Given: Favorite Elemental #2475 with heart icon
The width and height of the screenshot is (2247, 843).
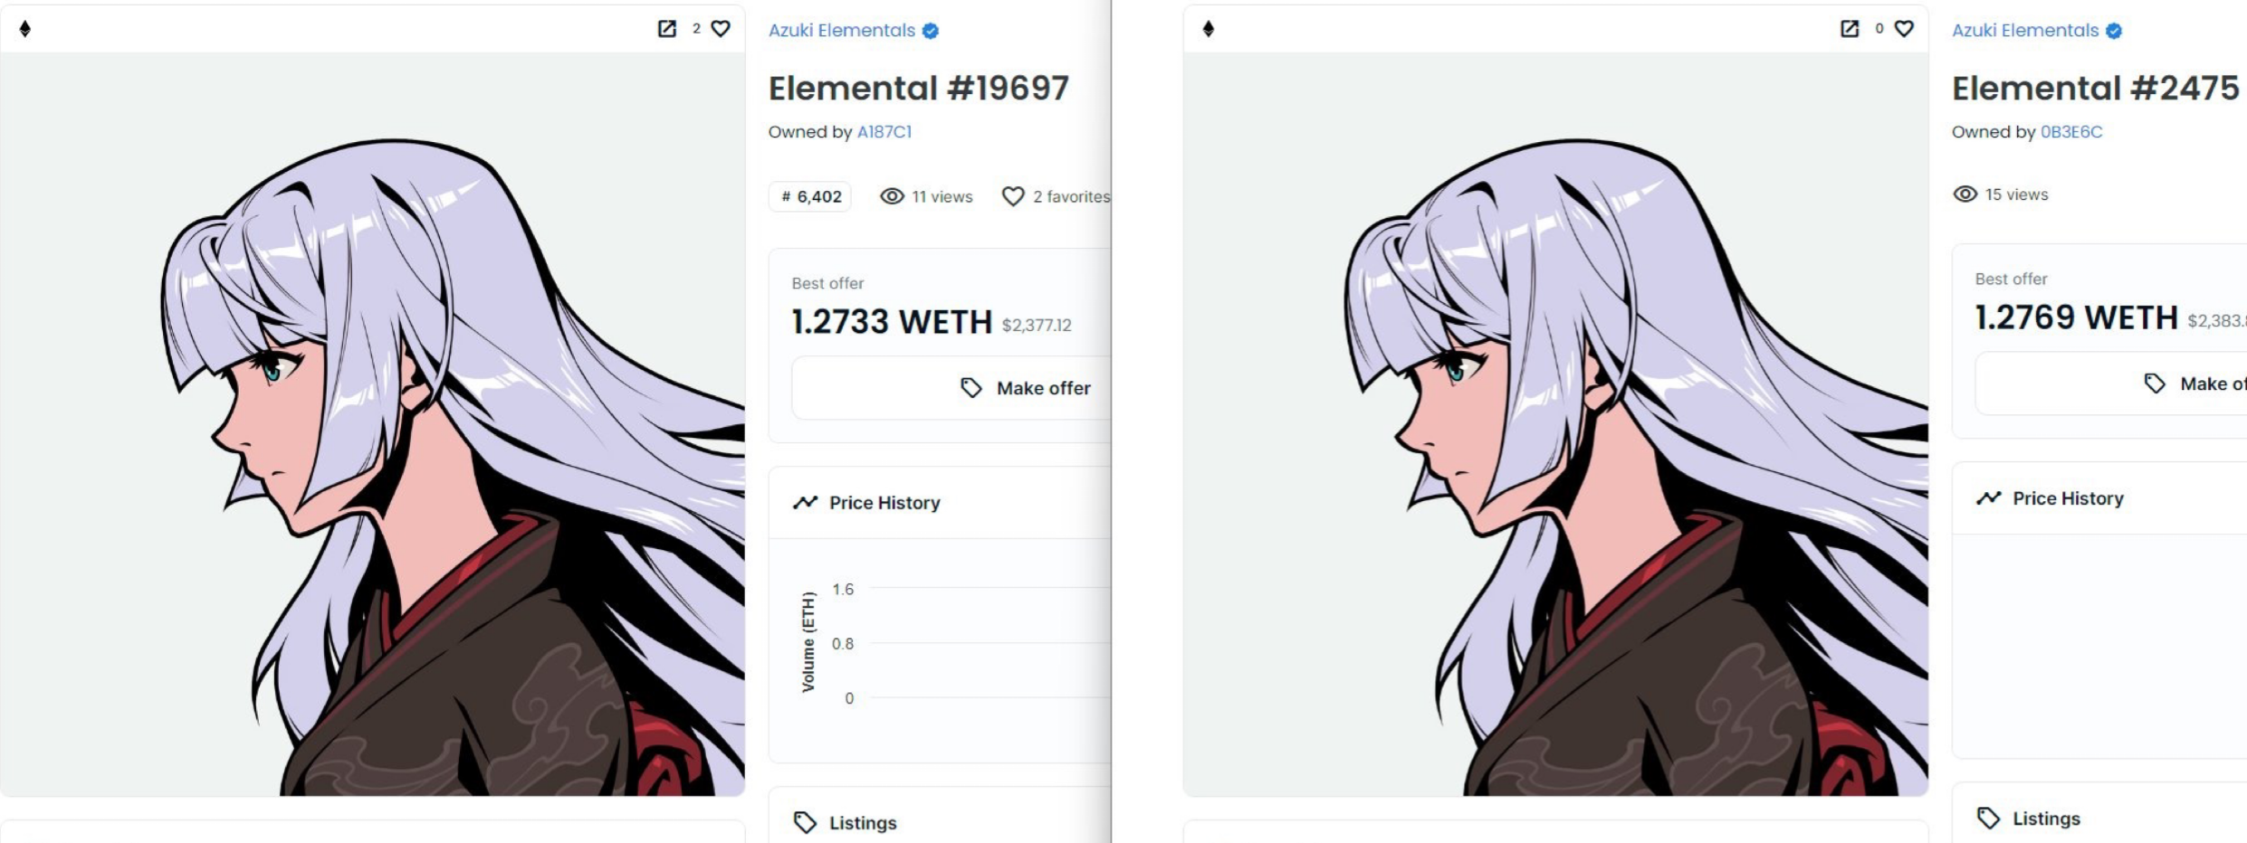Looking at the screenshot, I should coord(1904,29).
